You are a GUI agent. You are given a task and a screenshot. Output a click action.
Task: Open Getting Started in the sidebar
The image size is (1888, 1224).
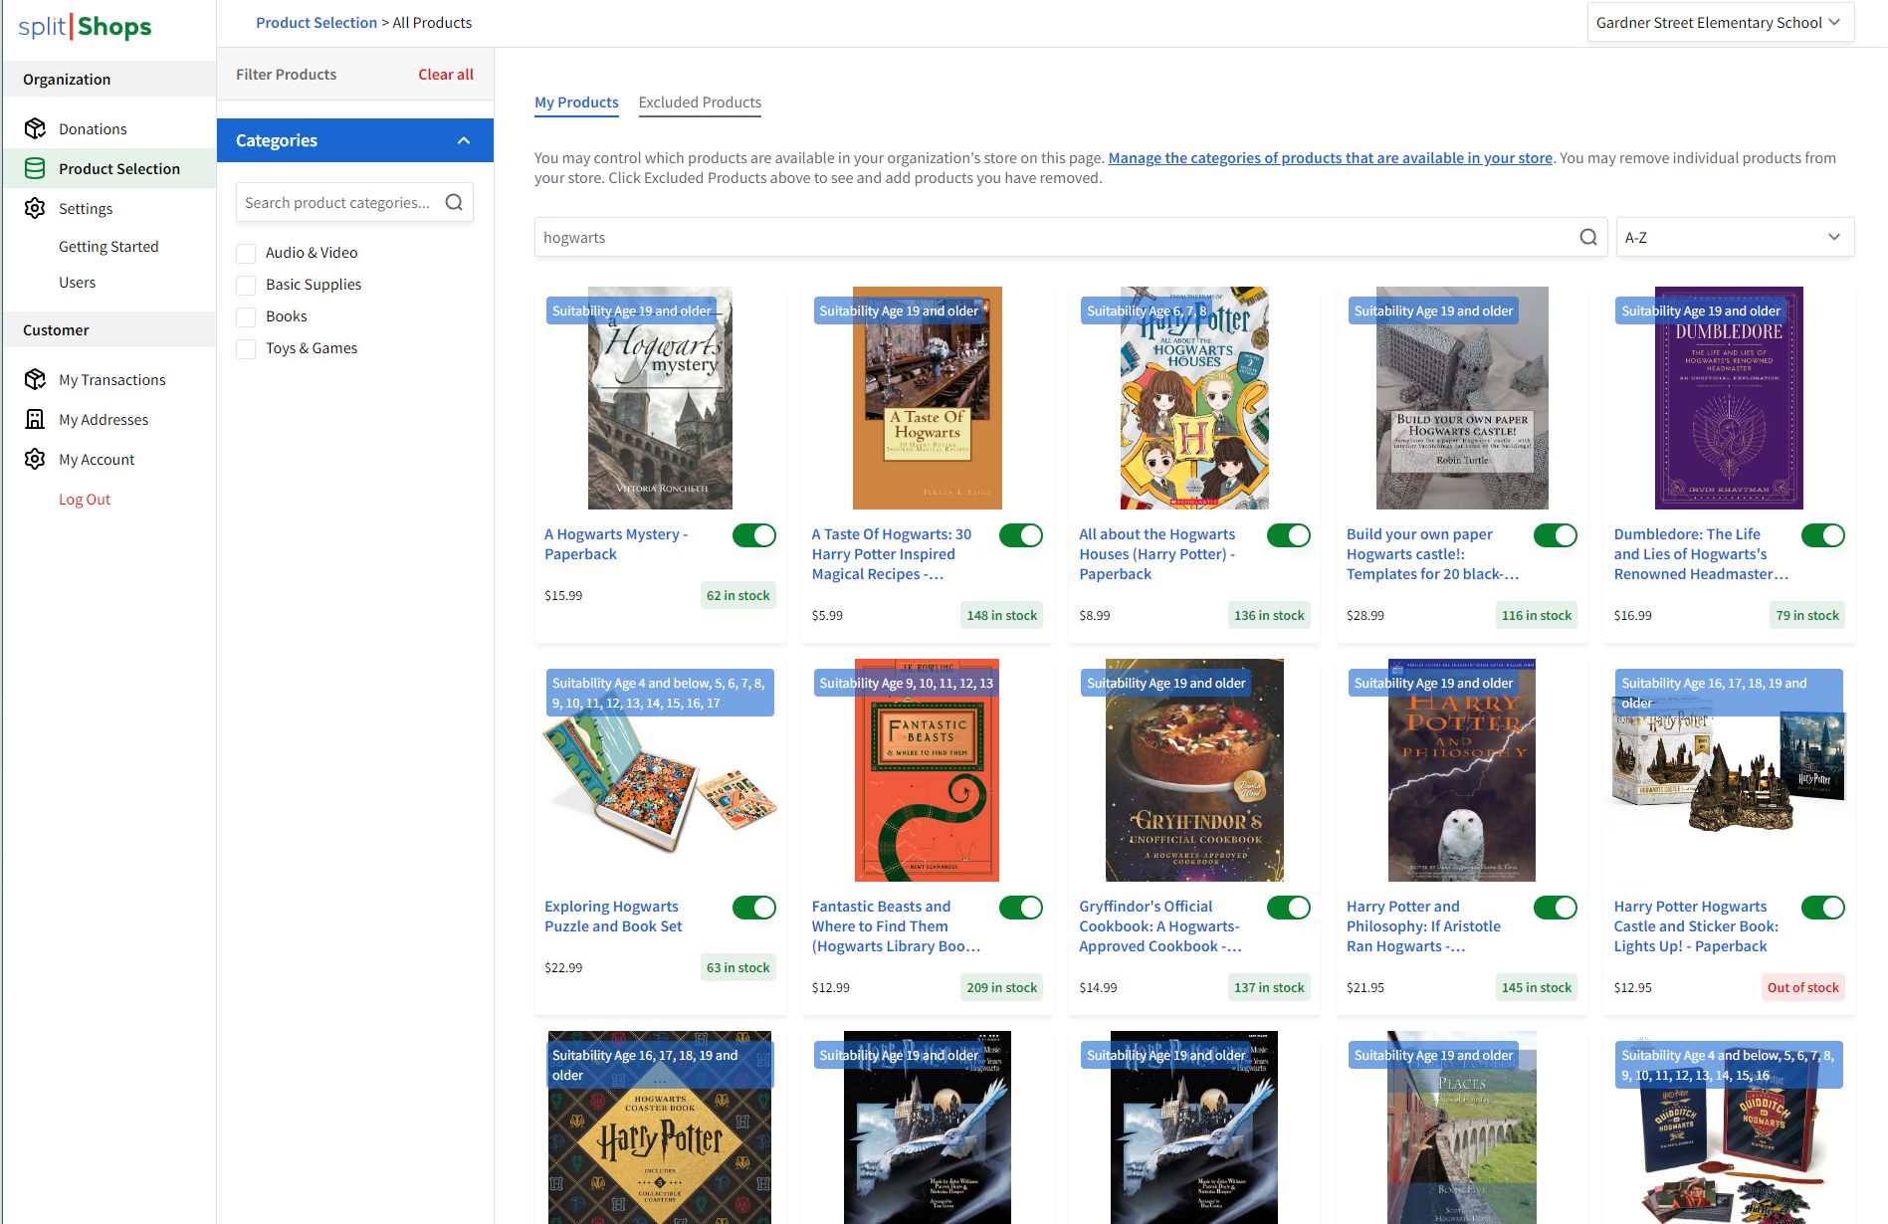[108, 246]
